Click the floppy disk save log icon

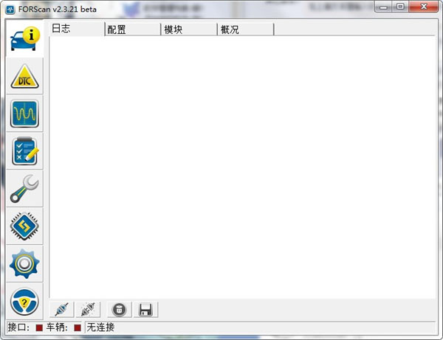145,310
